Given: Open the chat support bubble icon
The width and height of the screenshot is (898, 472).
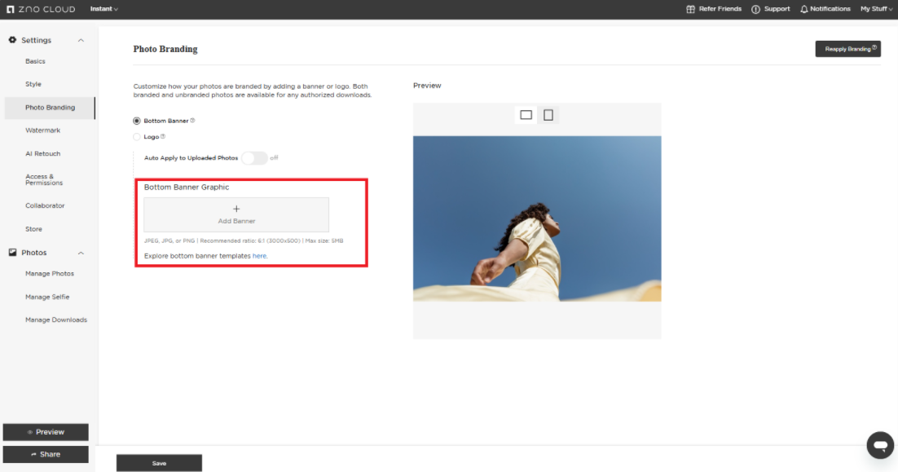Looking at the screenshot, I should [880, 445].
